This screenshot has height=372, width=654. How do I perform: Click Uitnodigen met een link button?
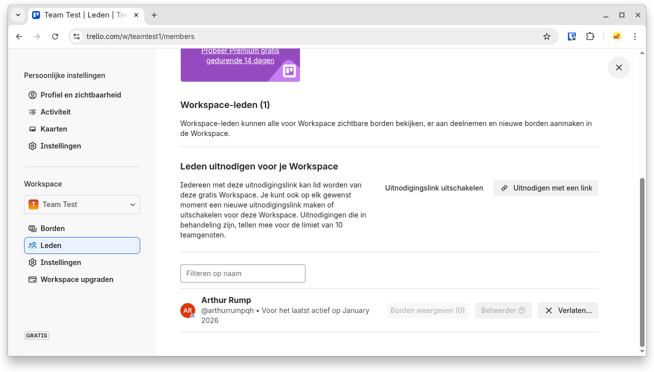(546, 188)
